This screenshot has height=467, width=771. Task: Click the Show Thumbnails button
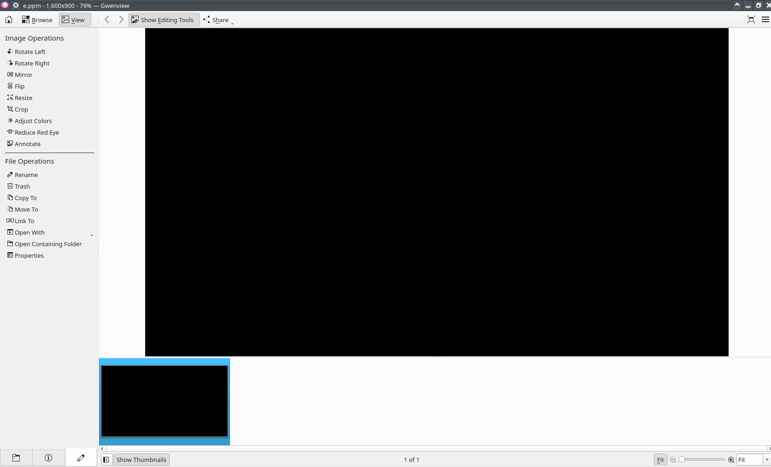(x=141, y=460)
